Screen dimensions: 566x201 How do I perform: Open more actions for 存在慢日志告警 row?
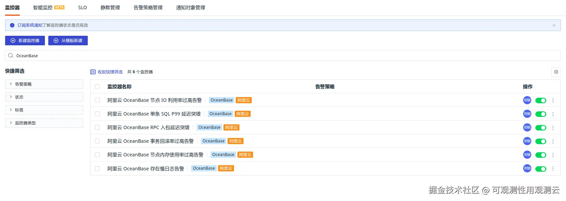pyautogui.click(x=553, y=169)
